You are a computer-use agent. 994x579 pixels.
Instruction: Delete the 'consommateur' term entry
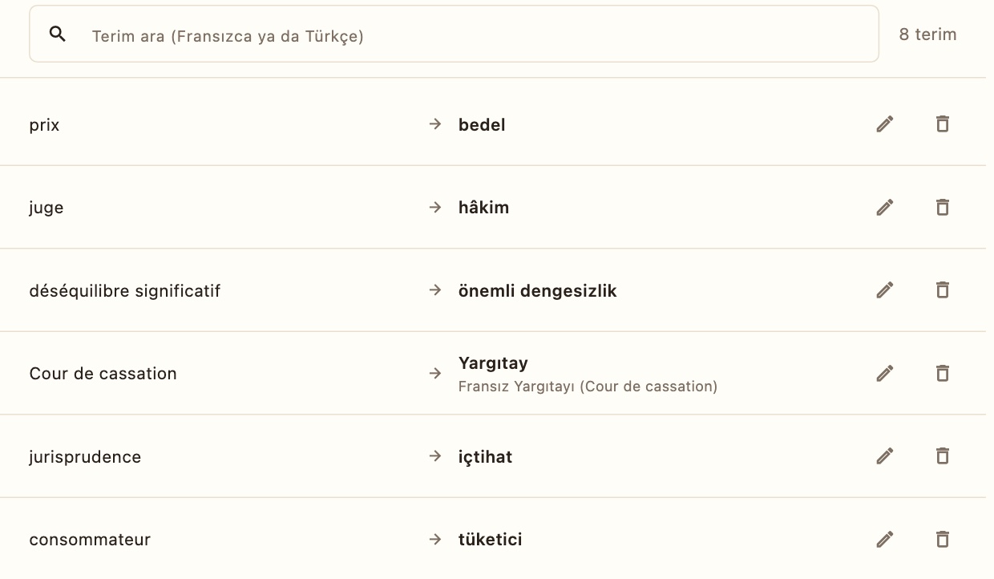click(x=943, y=539)
